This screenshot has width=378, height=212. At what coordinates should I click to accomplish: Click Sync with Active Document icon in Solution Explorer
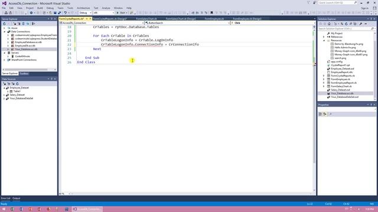tap(341, 24)
